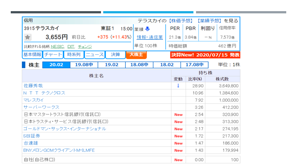
Task: Click the blue performance down-arrow icon
Action: click(147, 29)
